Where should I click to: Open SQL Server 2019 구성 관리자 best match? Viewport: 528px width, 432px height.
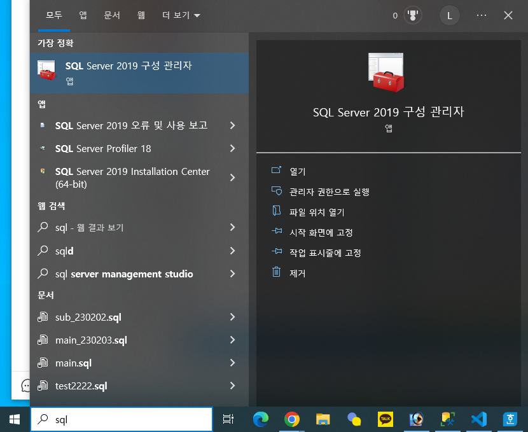pos(139,73)
